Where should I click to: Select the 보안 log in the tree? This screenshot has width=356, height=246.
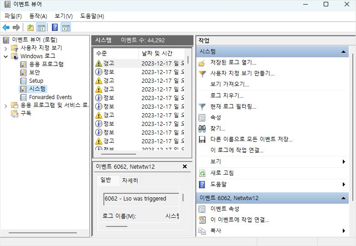34,72
